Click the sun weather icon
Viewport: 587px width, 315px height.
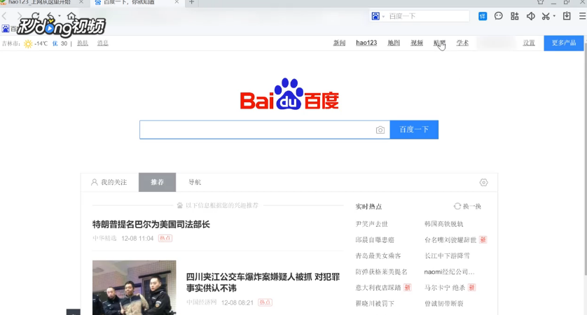coord(28,44)
